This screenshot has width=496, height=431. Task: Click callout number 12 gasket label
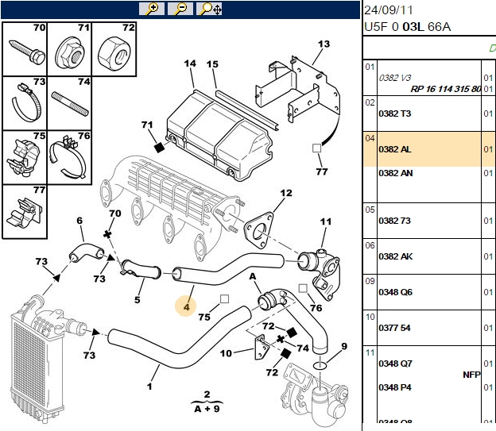click(286, 193)
